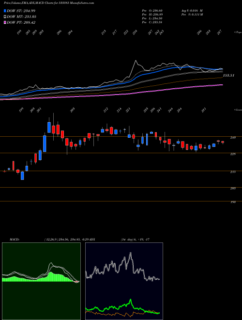Image resolution: width=242 pixels, height=320 pixels.
Task: Click the Avg V: 0.016 M volume text
Action: [x=192, y=11]
